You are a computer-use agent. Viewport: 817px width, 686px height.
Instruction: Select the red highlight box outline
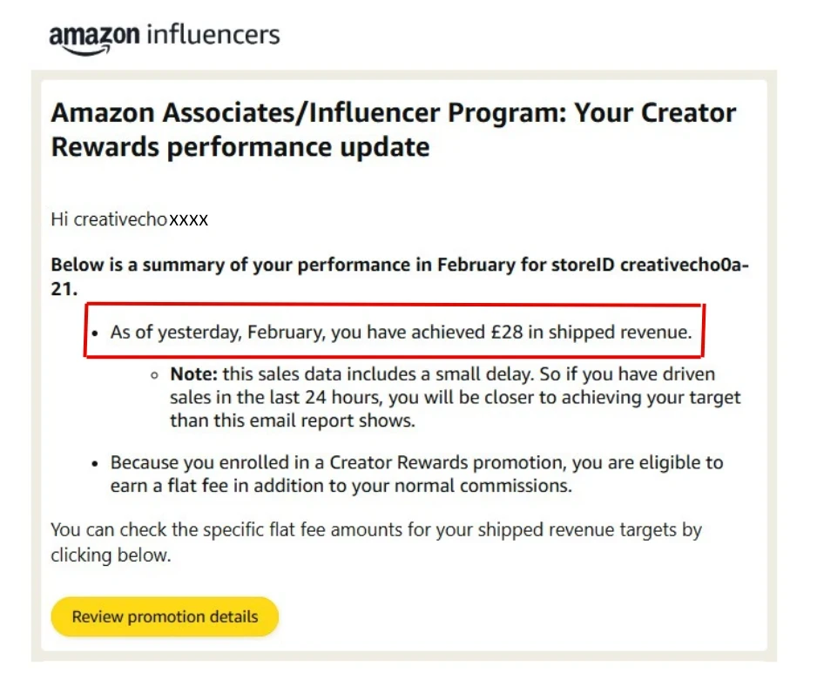pyautogui.click(x=394, y=306)
